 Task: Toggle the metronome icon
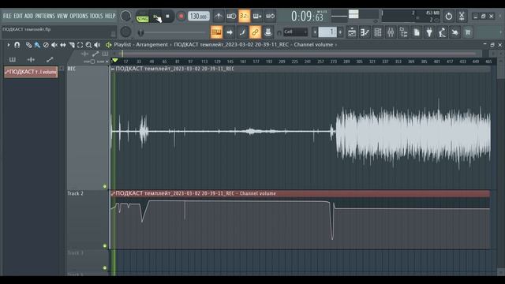(219, 16)
